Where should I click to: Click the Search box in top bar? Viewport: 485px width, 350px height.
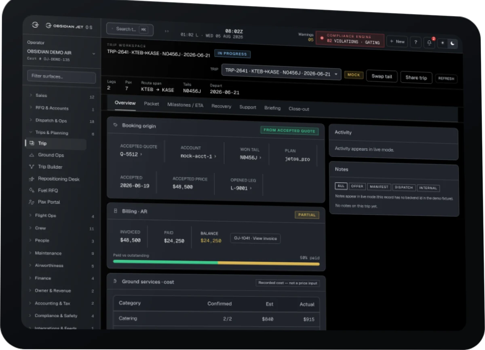click(x=130, y=29)
